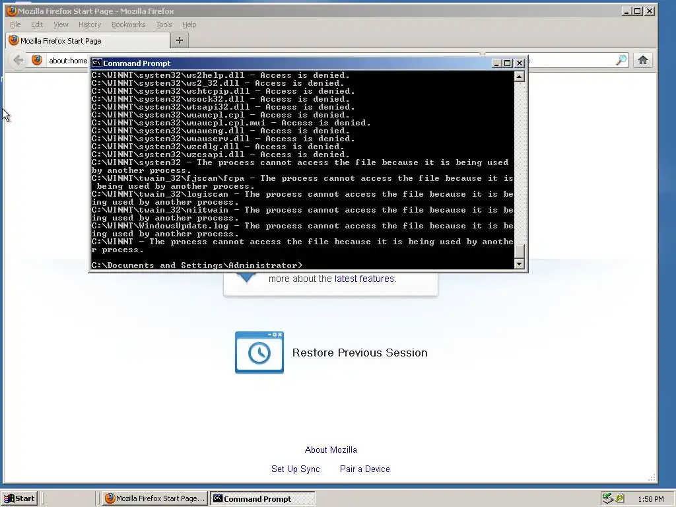Click the Command Prompt scrollbar thumb
This screenshot has width=676, height=507.
point(519,251)
